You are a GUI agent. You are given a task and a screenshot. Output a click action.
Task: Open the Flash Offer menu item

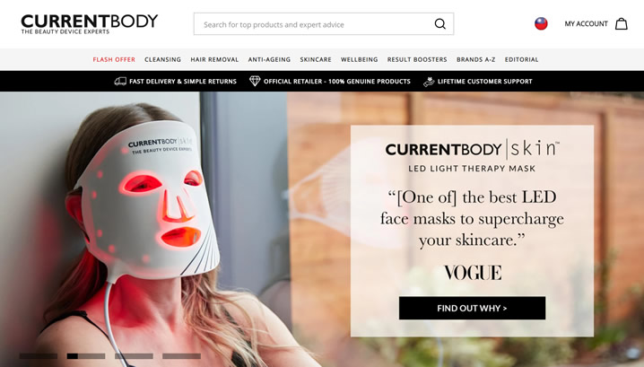[114, 59]
